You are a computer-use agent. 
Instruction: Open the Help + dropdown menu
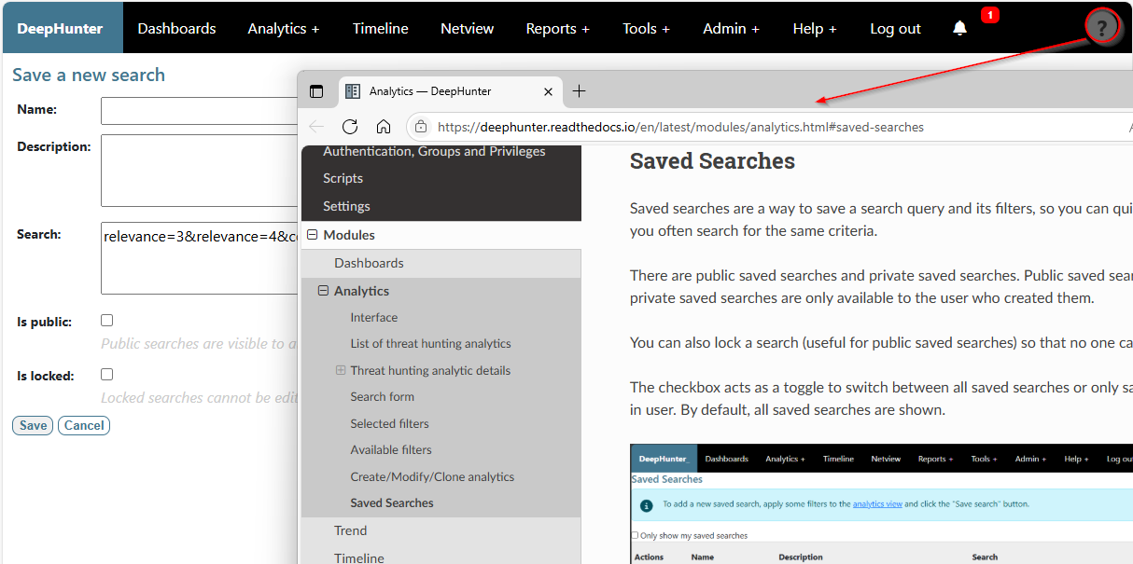(815, 28)
